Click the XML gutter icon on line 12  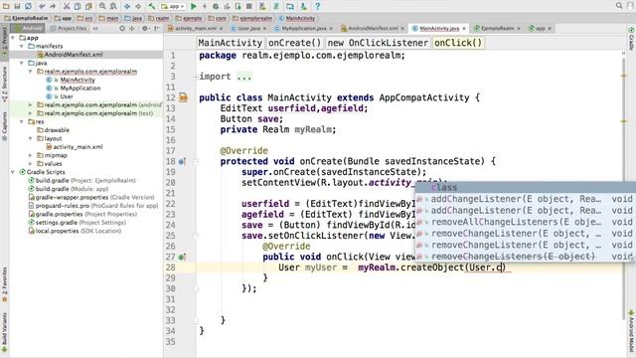point(183,97)
